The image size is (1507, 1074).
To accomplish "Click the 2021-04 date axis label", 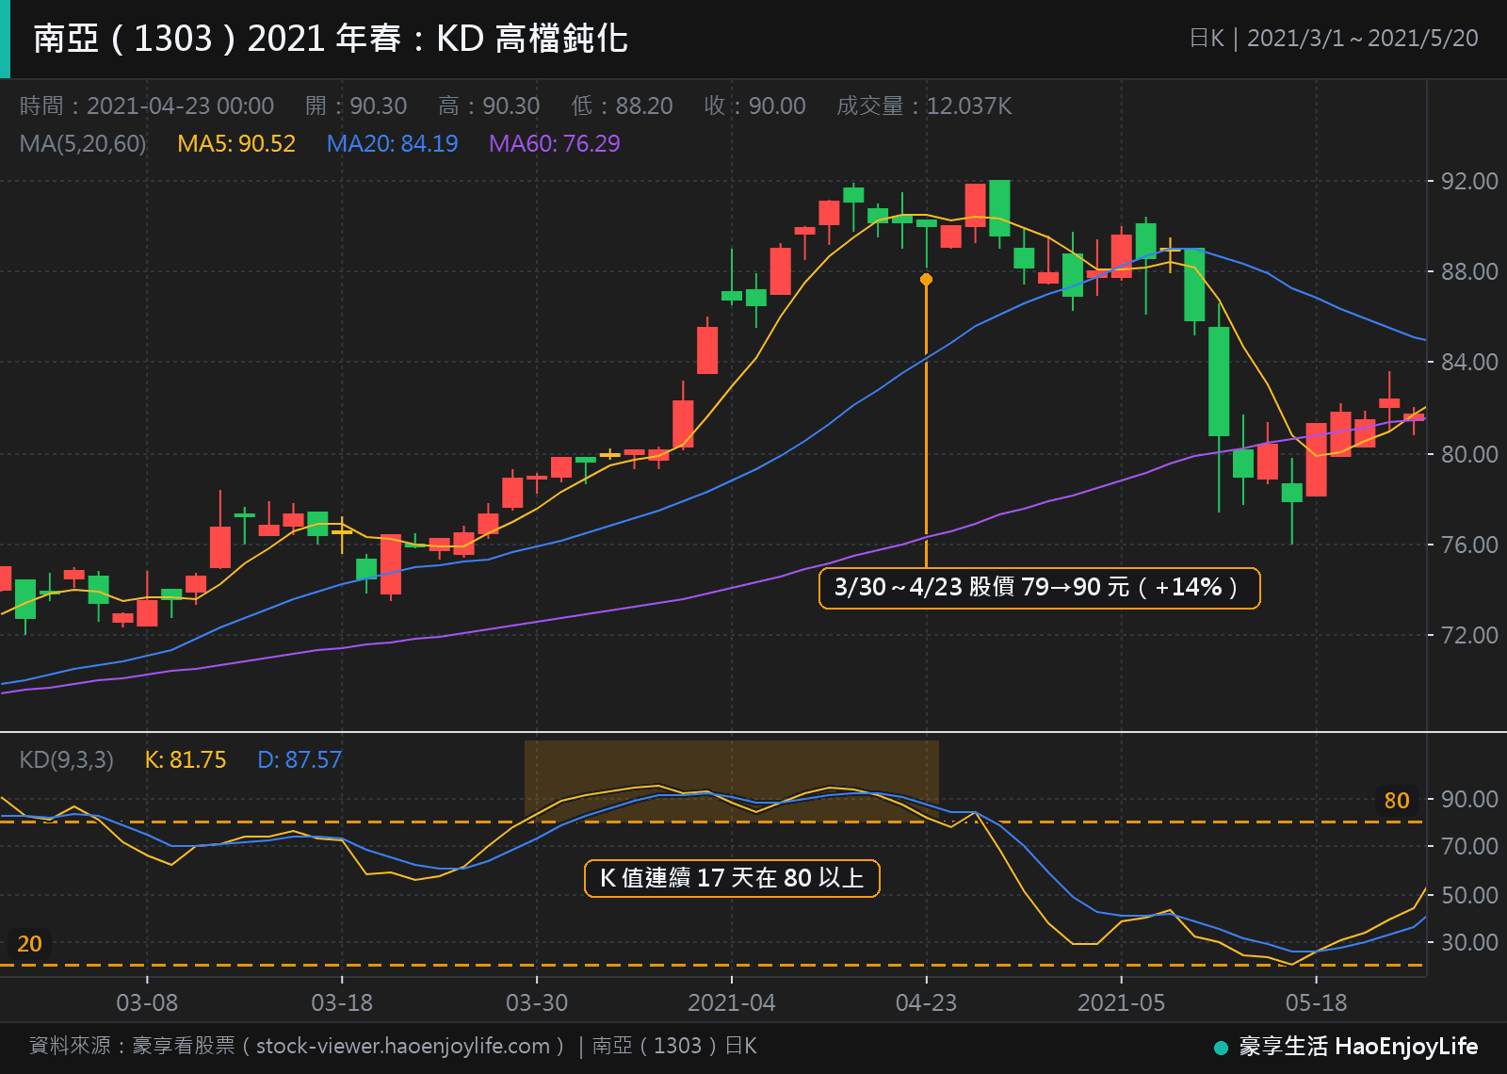I will tap(732, 1002).
